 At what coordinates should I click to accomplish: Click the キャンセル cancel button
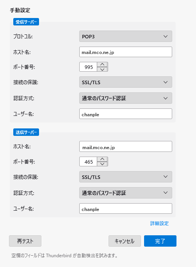(x=125, y=241)
